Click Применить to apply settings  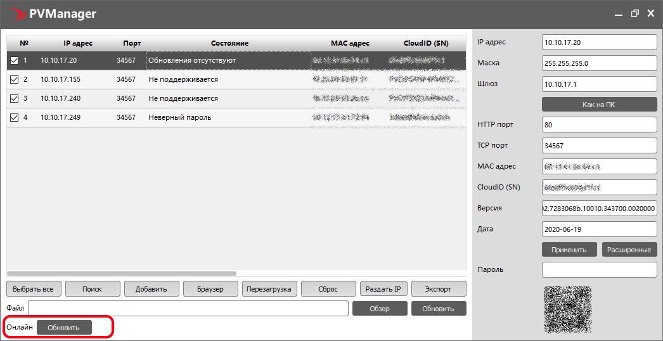[x=569, y=250]
